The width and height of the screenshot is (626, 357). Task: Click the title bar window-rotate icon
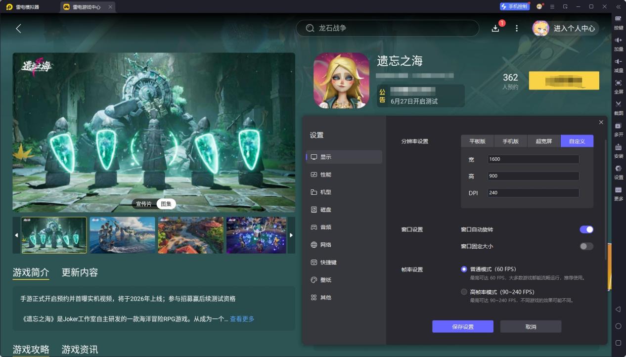click(x=565, y=6)
